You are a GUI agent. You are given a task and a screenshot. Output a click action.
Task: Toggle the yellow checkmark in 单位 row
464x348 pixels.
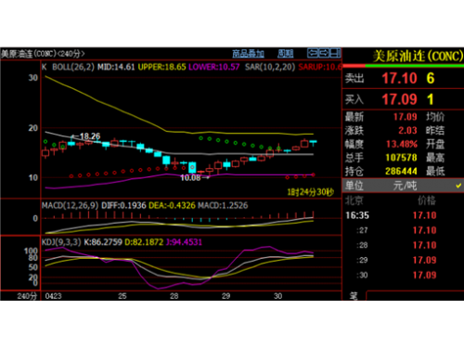(x=458, y=186)
